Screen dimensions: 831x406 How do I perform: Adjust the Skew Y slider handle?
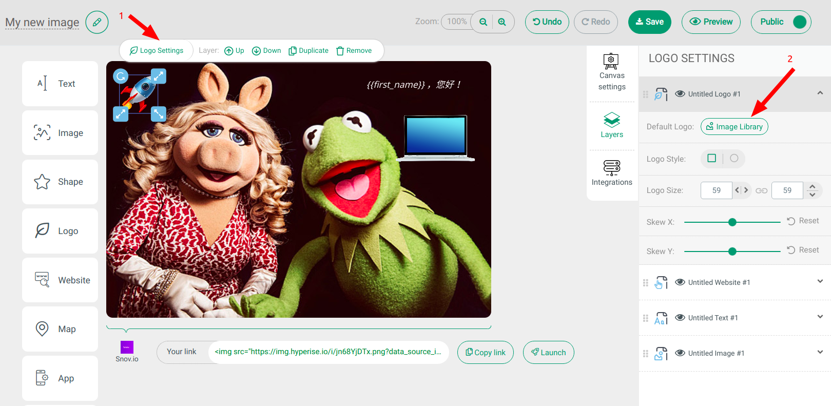click(x=732, y=252)
